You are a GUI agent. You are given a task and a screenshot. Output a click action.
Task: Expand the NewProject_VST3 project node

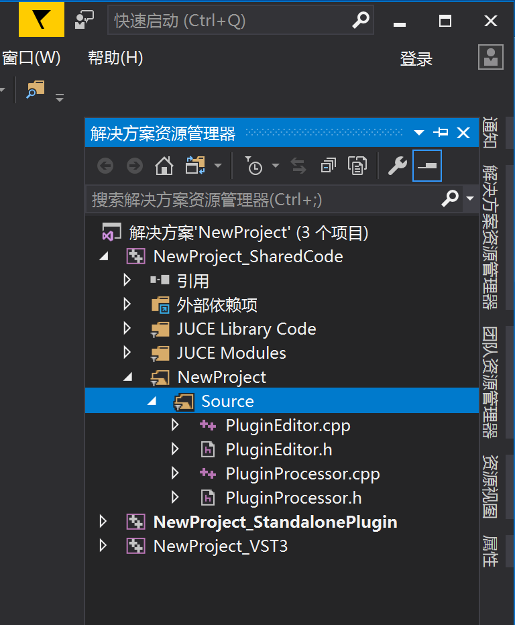click(x=103, y=546)
